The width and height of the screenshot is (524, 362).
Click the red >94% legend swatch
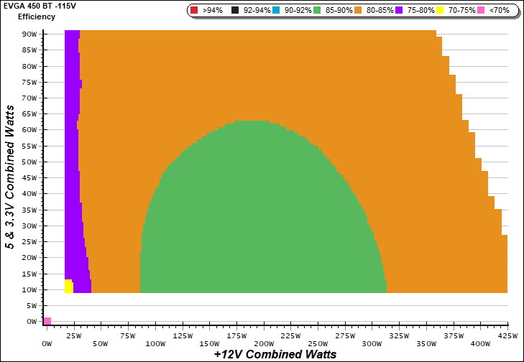point(194,11)
